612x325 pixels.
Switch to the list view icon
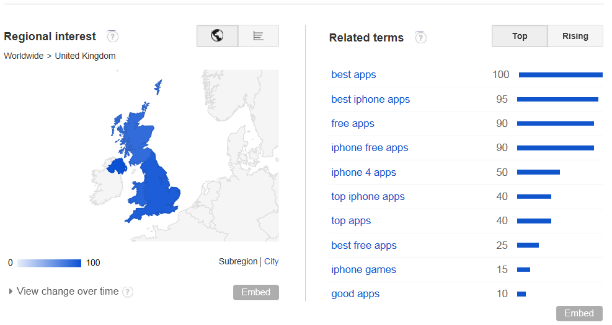coord(259,36)
